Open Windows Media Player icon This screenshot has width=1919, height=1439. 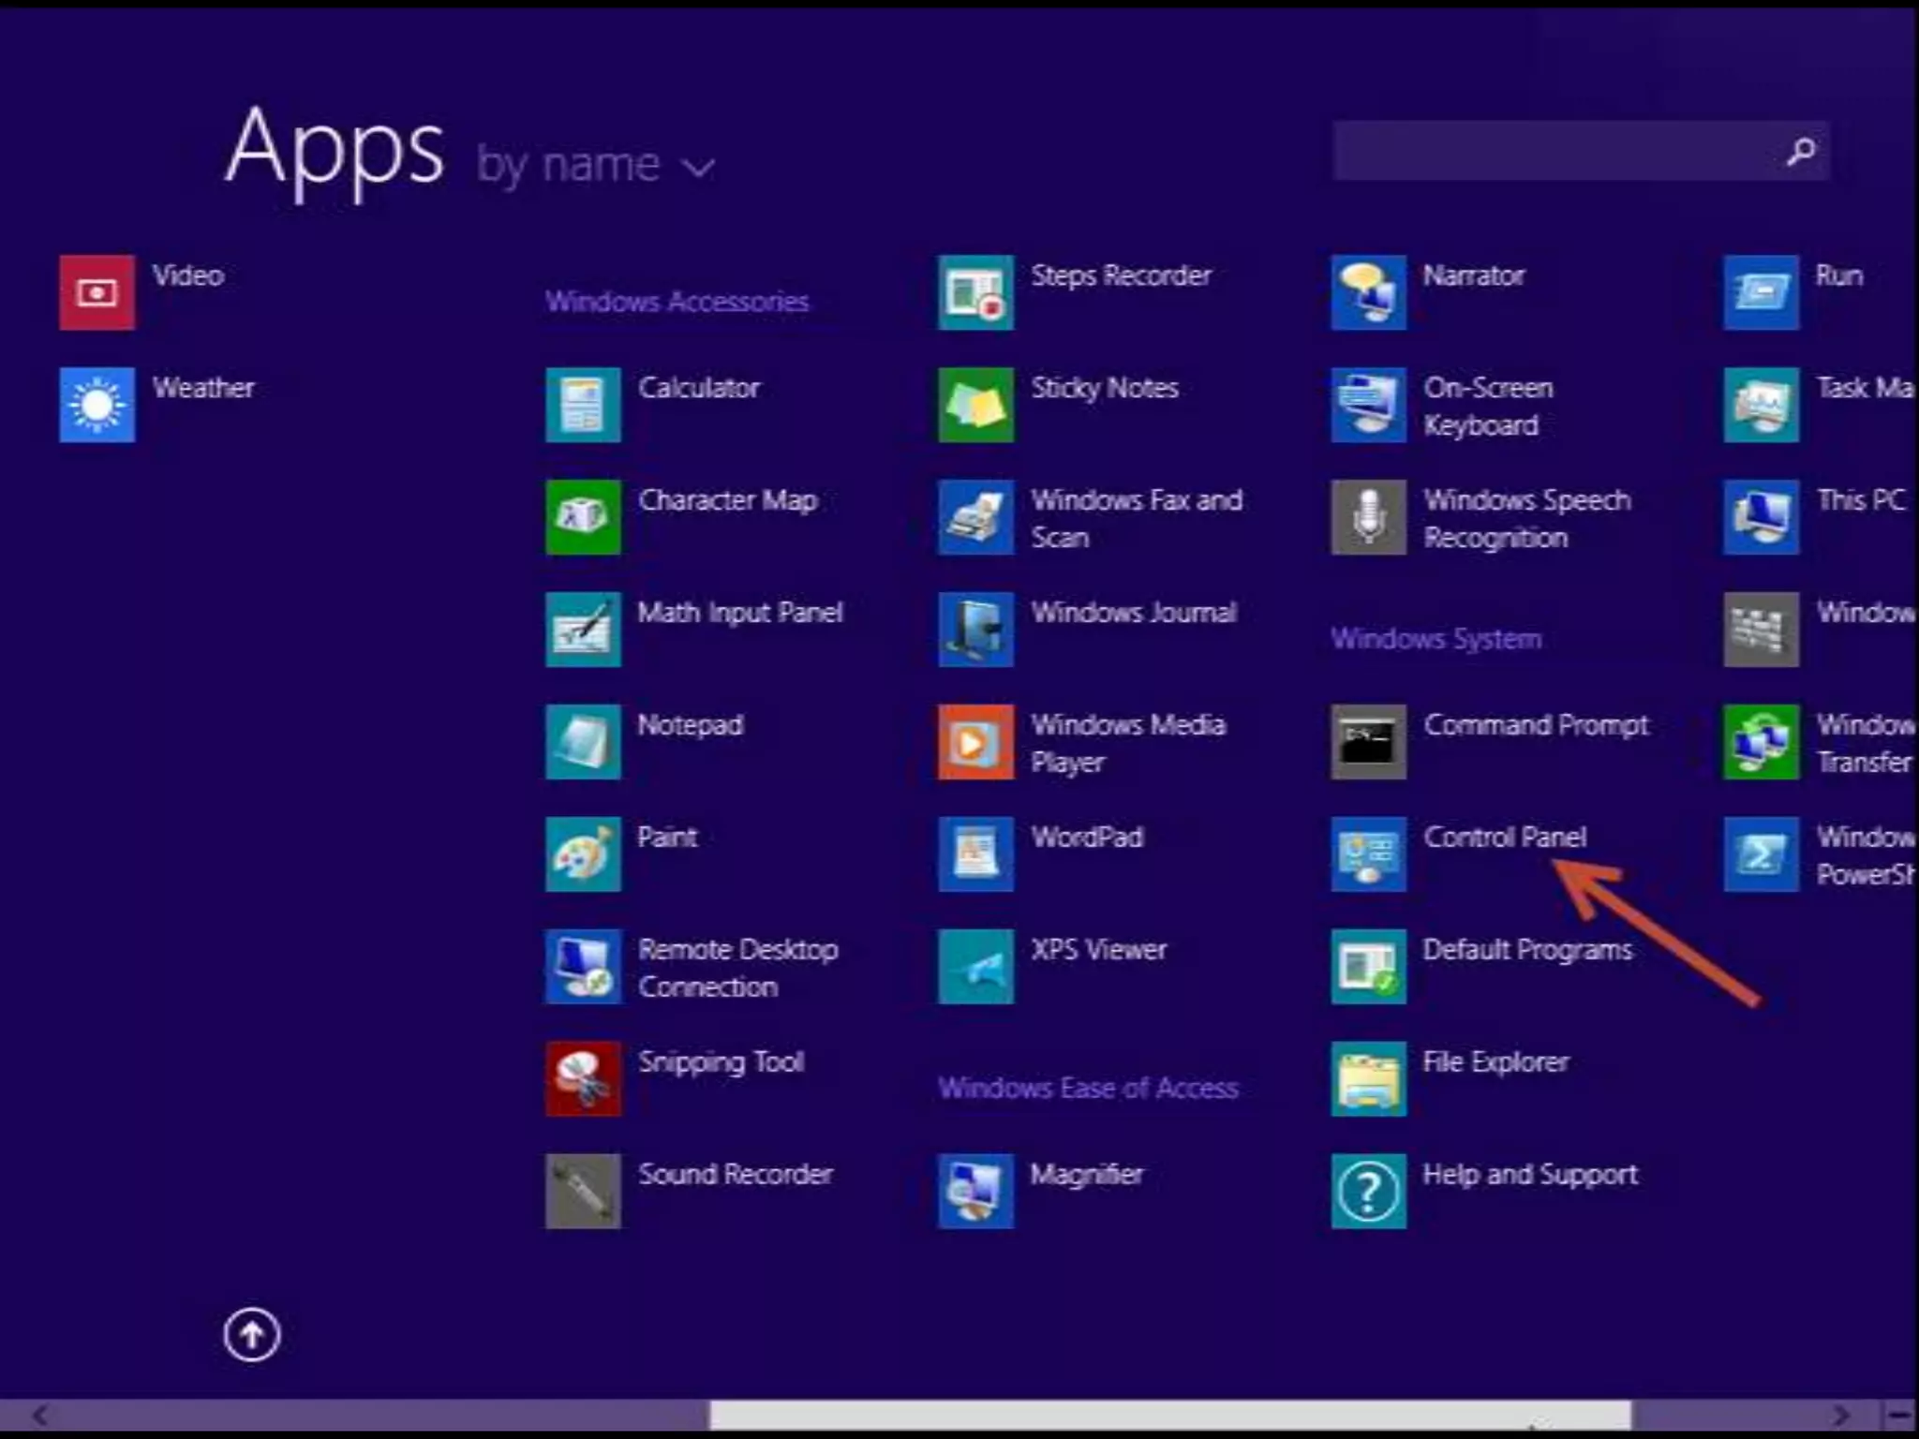coord(975,742)
